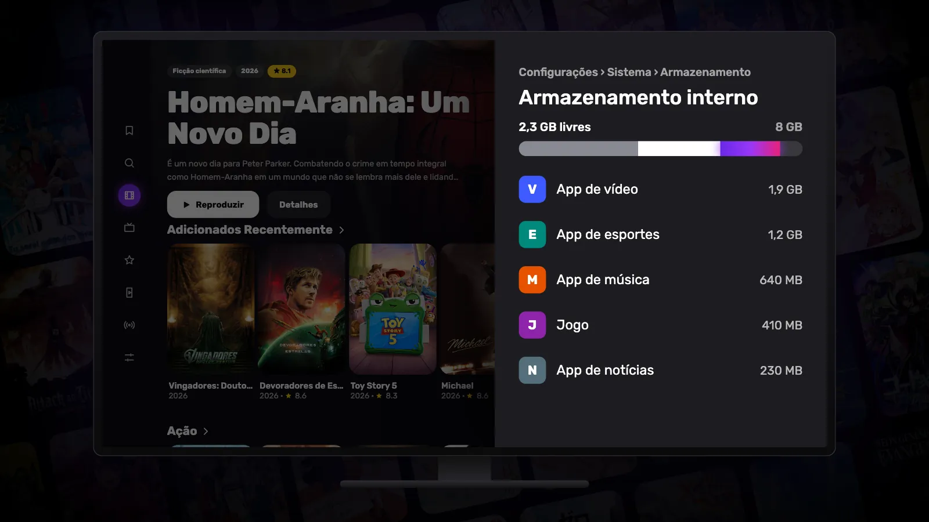Click the 8.1 star rating badge

282,71
